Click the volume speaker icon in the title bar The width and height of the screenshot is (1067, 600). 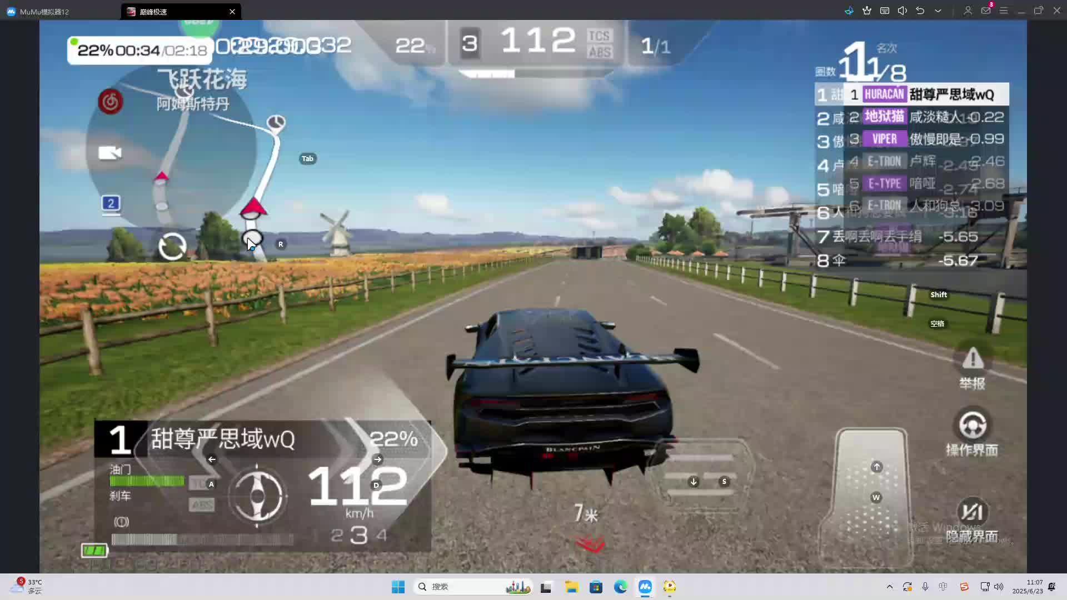coord(903,11)
